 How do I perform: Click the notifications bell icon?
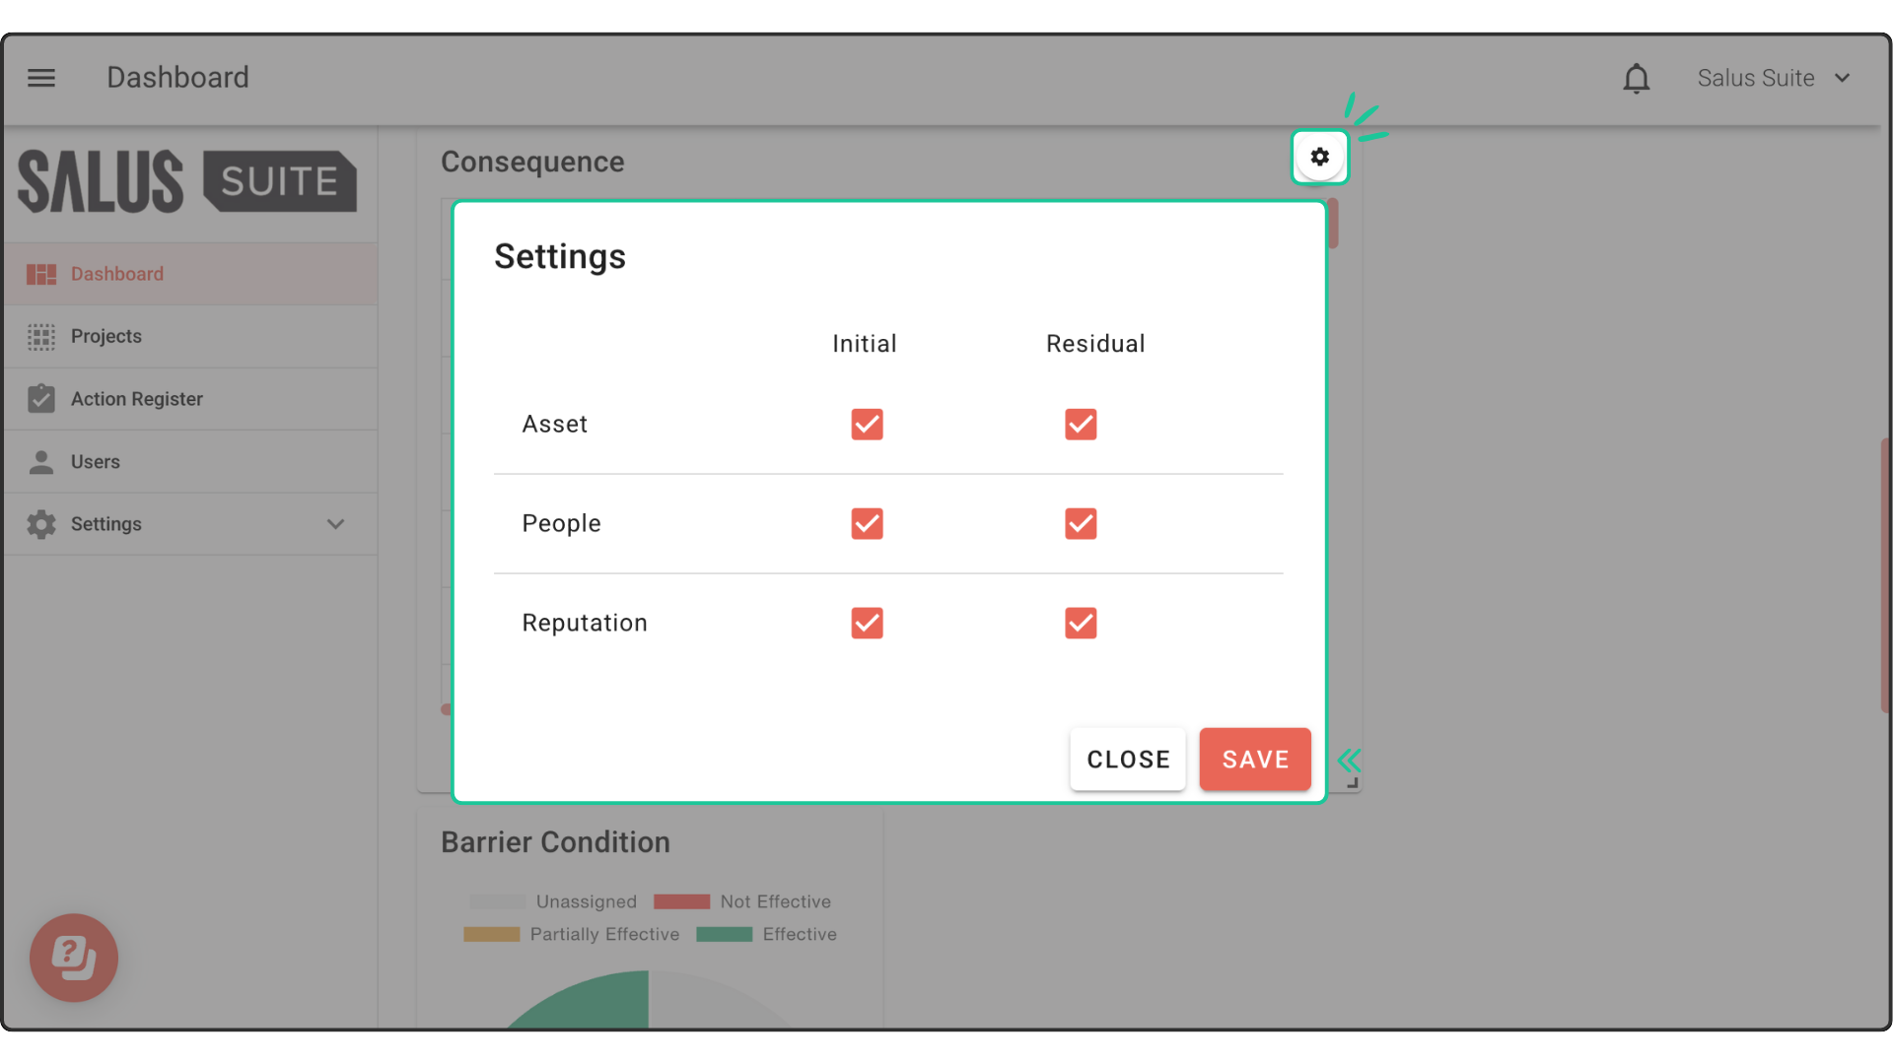pyautogui.click(x=1636, y=79)
